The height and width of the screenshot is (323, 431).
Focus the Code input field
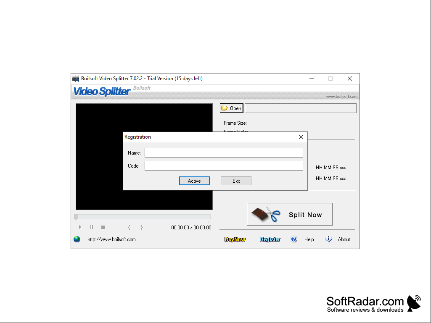pyautogui.click(x=224, y=166)
